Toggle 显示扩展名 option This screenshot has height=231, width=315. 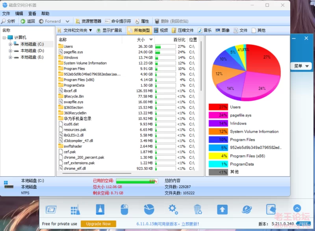(x=109, y=30)
